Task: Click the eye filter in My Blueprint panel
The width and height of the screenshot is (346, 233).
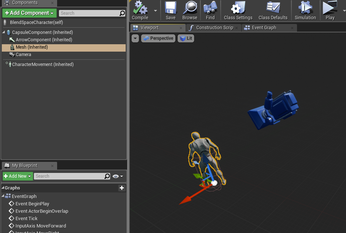Action: pos(115,176)
